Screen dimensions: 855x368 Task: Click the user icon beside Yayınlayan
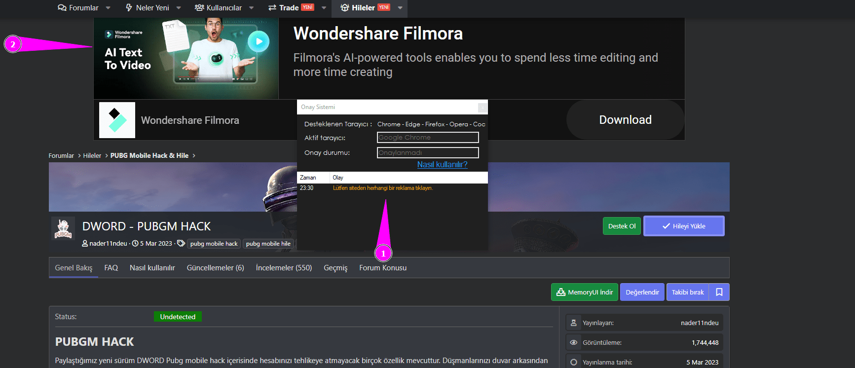tap(573, 323)
